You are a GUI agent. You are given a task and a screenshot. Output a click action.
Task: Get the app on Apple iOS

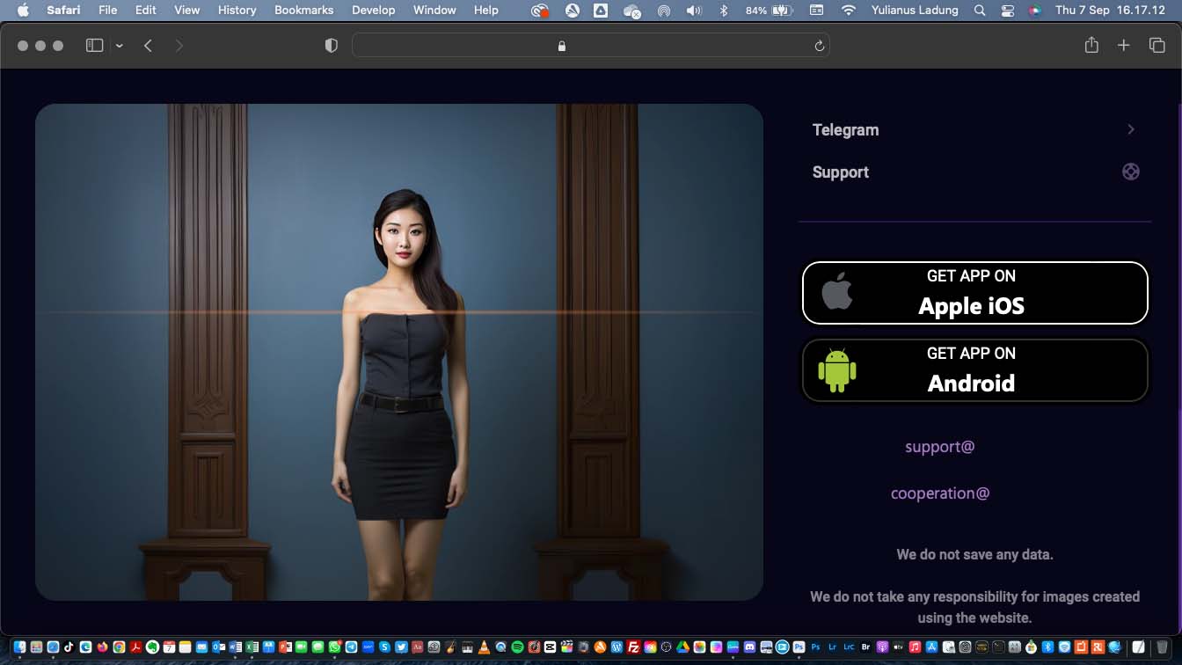click(974, 293)
